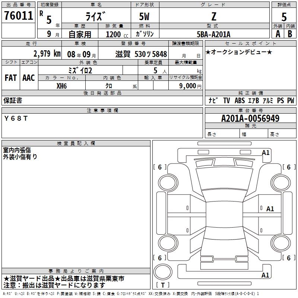The height and width of the screenshot is (298, 298).
Task: Select exterior color ミズイロ2
Action: 80,71
